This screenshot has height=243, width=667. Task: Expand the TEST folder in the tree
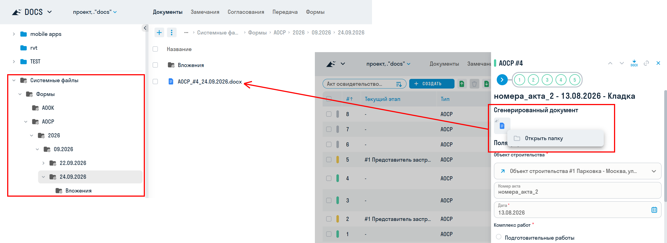point(14,62)
